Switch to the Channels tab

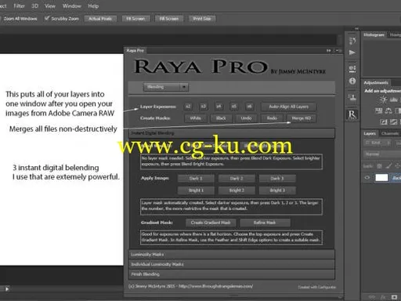coord(390,133)
